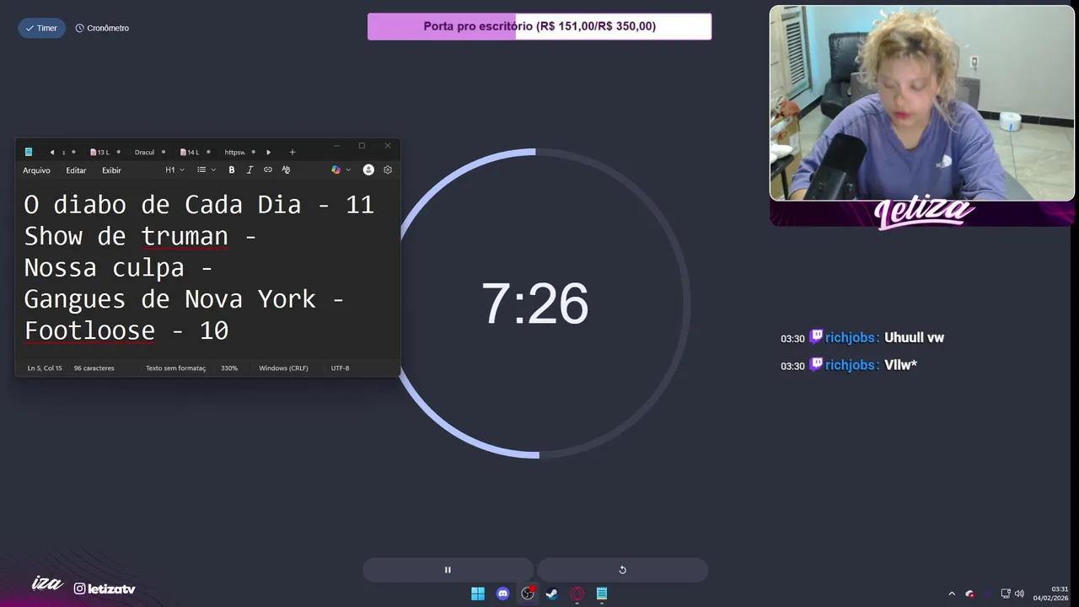Open the Exibir menu in Notepad

tap(111, 170)
